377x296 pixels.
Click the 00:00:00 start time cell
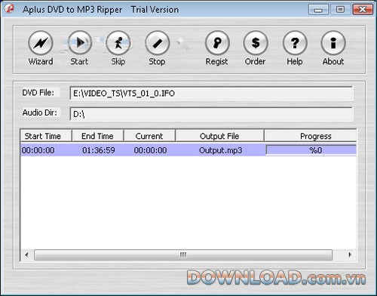pos(38,150)
